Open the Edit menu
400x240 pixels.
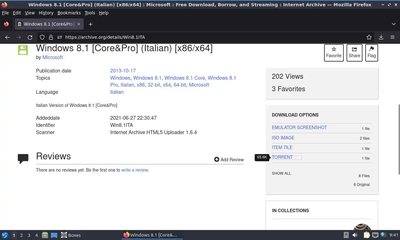[17, 13]
